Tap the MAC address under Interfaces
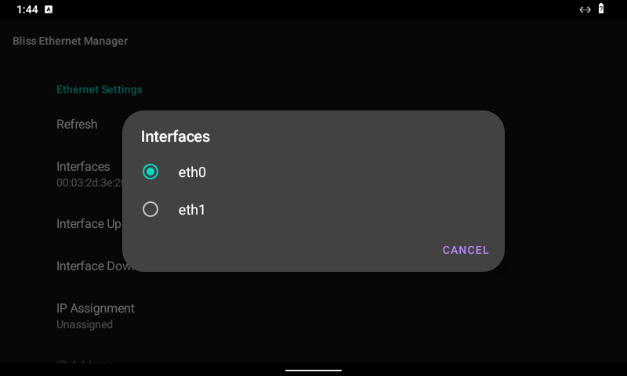Viewport: 627px width, 376px height. click(89, 183)
